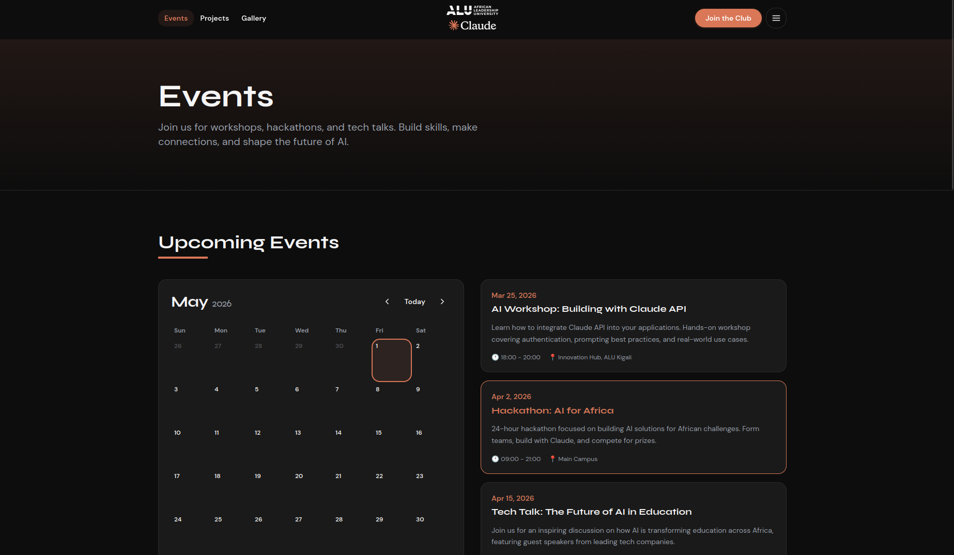This screenshot has width=954, height=555.
Task: Open the Events nav tab
Action: point(176,18)
